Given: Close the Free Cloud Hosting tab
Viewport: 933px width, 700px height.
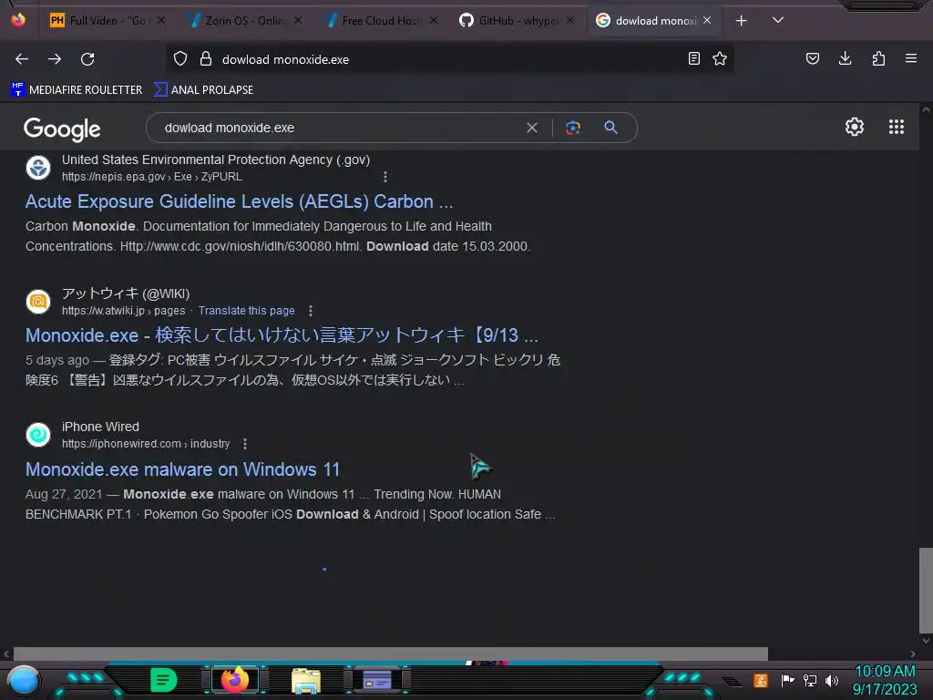Looking at the screenshot, I should click(x=434, y=21).
